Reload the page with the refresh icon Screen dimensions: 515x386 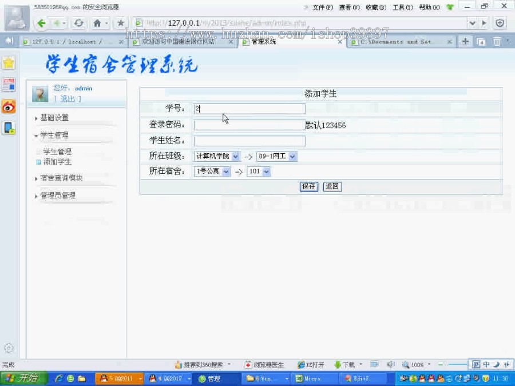pos(79,23)
